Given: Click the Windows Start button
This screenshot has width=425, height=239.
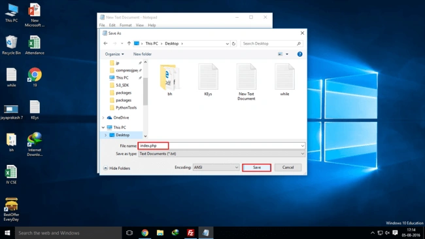Looking at the screenshot, I should pos(7,232).
